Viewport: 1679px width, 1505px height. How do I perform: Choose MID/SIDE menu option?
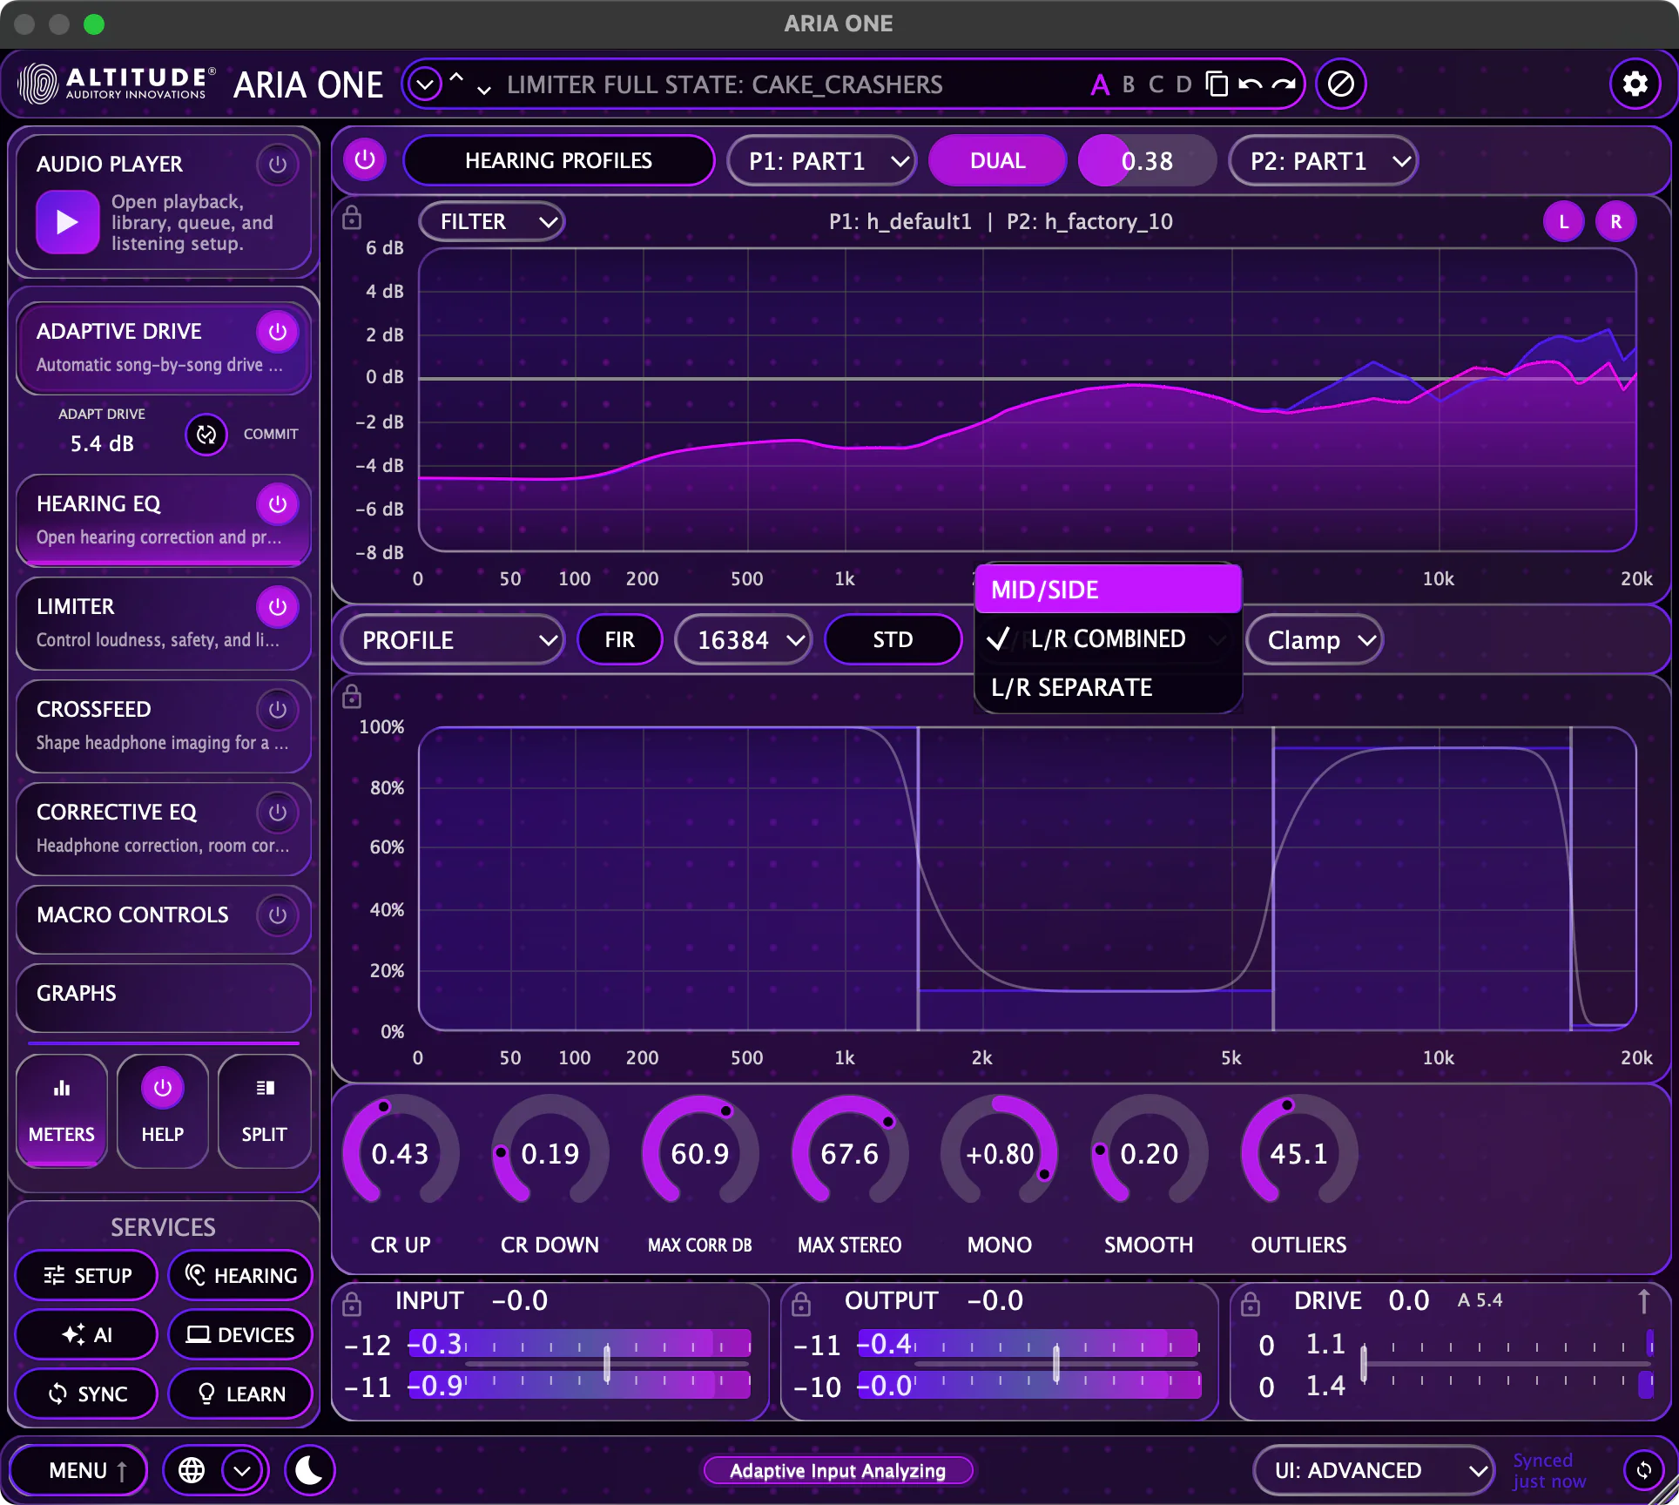tap(1108, 590)
